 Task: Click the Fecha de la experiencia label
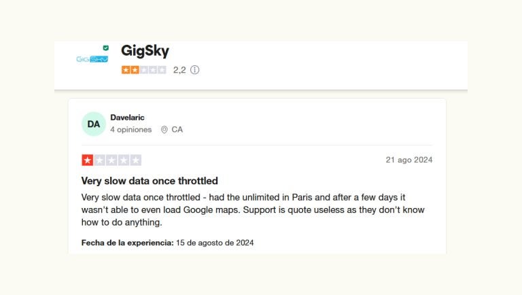127,243
